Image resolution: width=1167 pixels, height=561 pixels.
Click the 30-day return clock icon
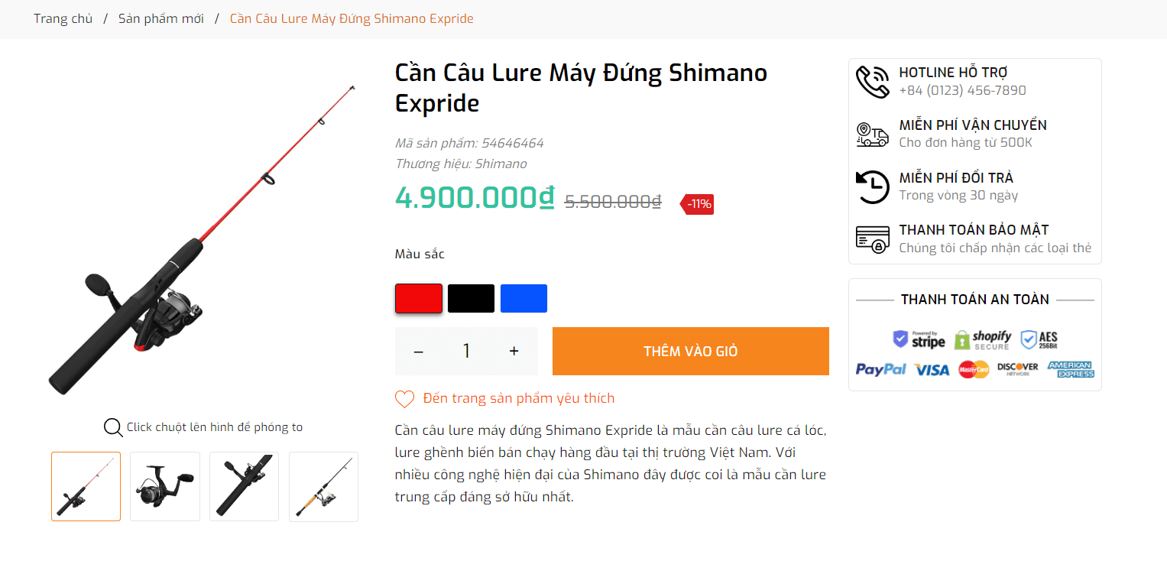[x=872, y=186]
